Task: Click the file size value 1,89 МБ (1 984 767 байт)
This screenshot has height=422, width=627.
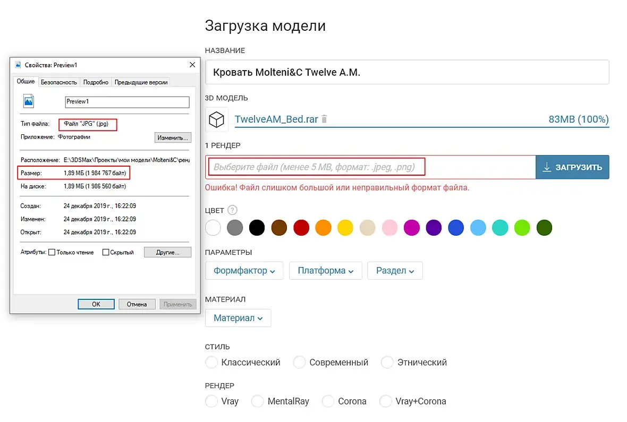Action: click(x=95, y=173)
